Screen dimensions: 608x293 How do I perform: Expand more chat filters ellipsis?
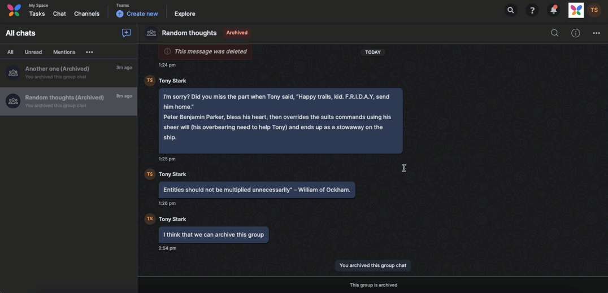(x=89, y=52)
